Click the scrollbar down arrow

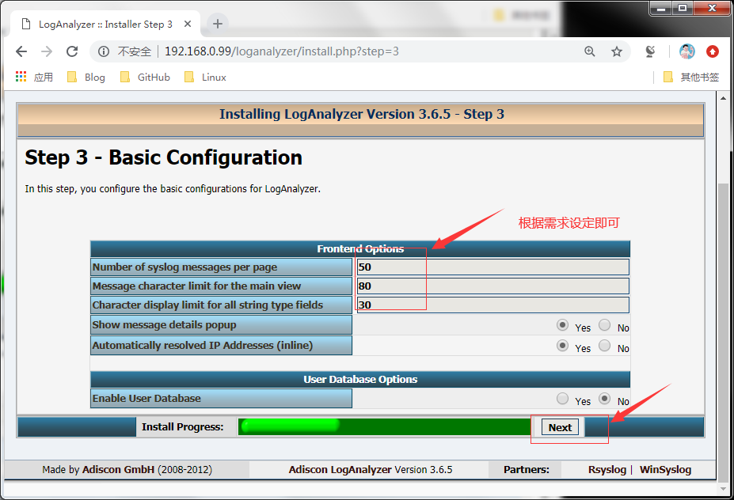click(x=723, y=489)
